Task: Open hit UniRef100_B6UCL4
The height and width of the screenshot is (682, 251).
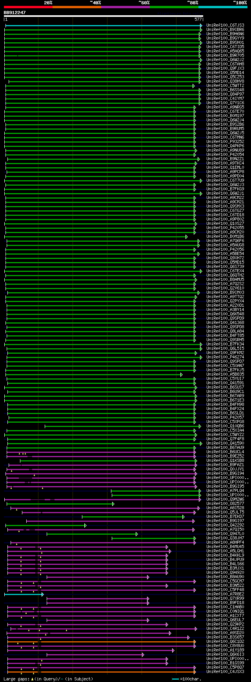Action: pyautogui.click(x=225, y=452)
